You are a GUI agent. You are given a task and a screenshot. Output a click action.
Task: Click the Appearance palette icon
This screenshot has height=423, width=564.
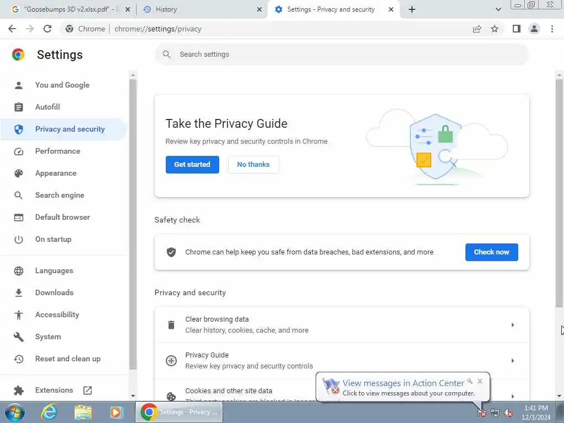tap(19, 173)
